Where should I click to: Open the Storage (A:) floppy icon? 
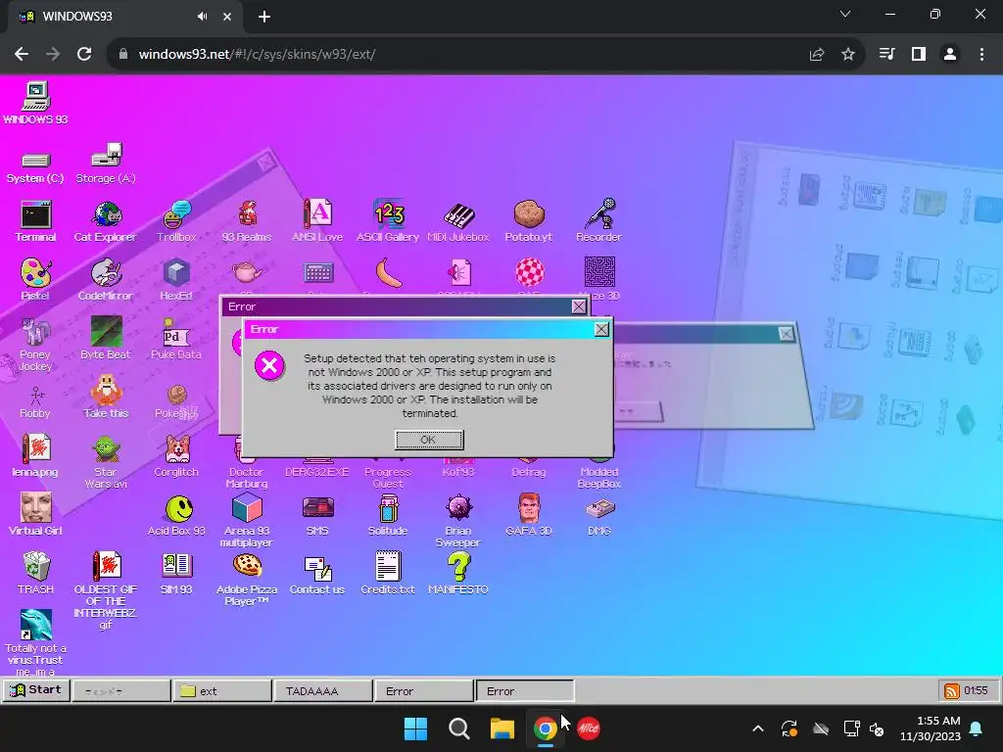pyautogui.click(x=106, y=156)
